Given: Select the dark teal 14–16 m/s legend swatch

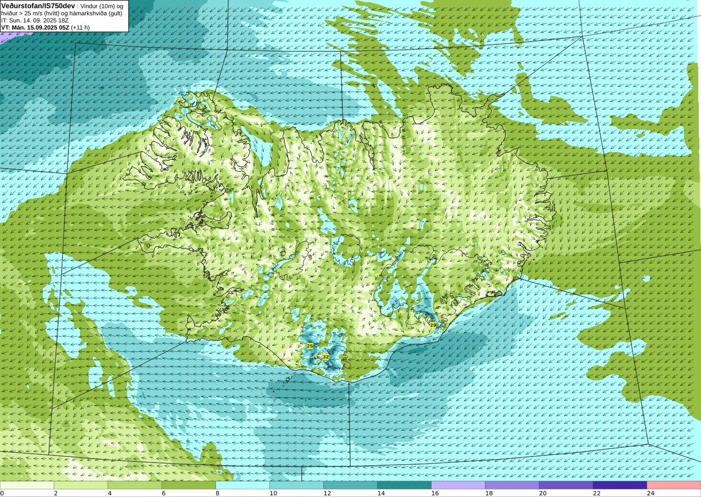Looking at the screenshot, I should tap(404, 485).
